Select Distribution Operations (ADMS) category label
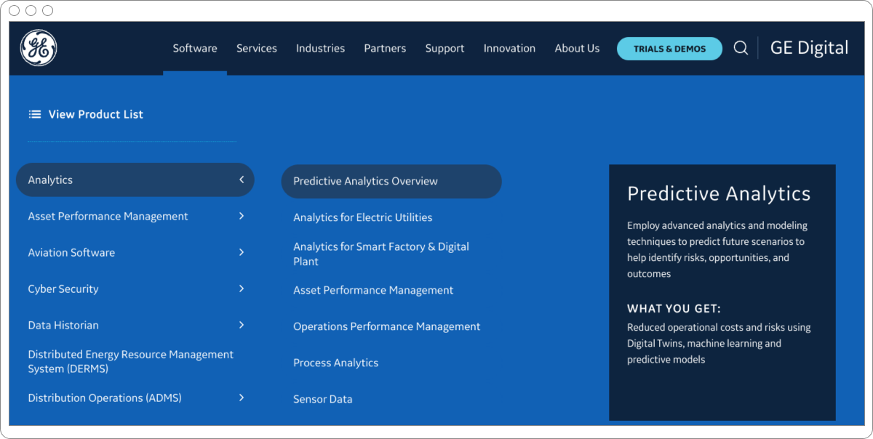The image size is (873, 439). [x=105, y=398]
